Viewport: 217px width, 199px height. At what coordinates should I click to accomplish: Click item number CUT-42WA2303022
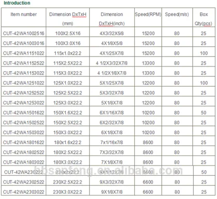pyautogui.click(x=24, y=192)
